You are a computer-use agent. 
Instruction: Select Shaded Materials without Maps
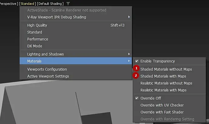[x=166, y=69]
